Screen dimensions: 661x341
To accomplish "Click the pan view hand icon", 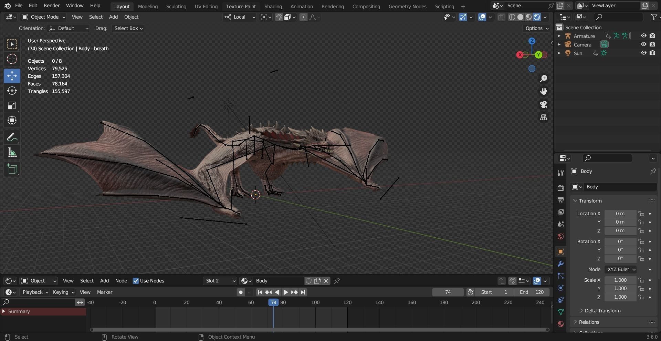I will [x=544, y=91].
